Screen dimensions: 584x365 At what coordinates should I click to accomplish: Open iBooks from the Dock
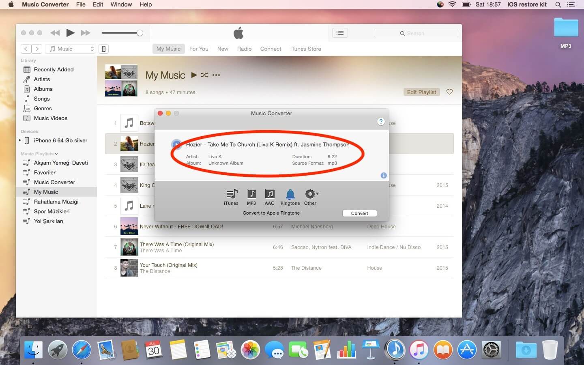coord(443,350)
